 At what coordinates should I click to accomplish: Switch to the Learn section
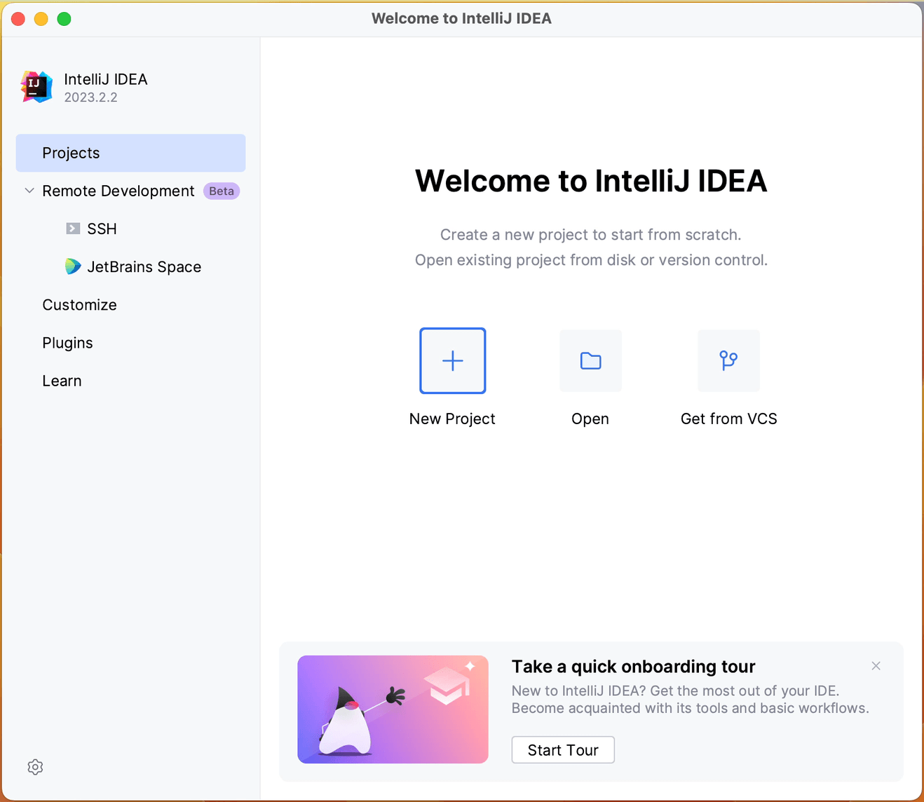pyautogui.click(x=62, y=381)
